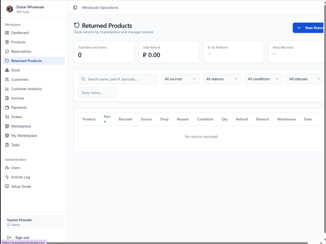Click the Activity Log pulse icon

coord(7,177)
